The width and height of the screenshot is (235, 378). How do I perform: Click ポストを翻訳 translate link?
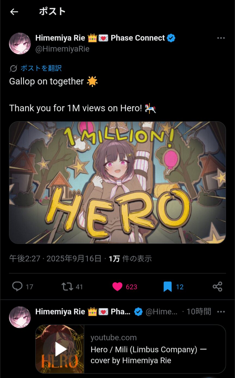41,68
